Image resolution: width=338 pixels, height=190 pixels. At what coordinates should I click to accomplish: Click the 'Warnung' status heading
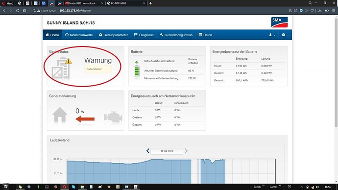98,60
